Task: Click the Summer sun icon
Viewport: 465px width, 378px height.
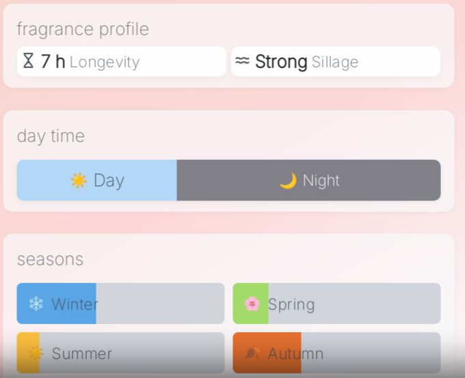Action: pos(36,353)
